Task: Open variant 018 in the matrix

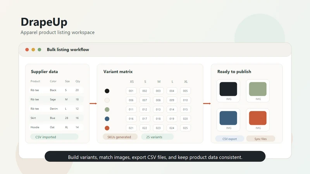Action: (x=158, y=119)
